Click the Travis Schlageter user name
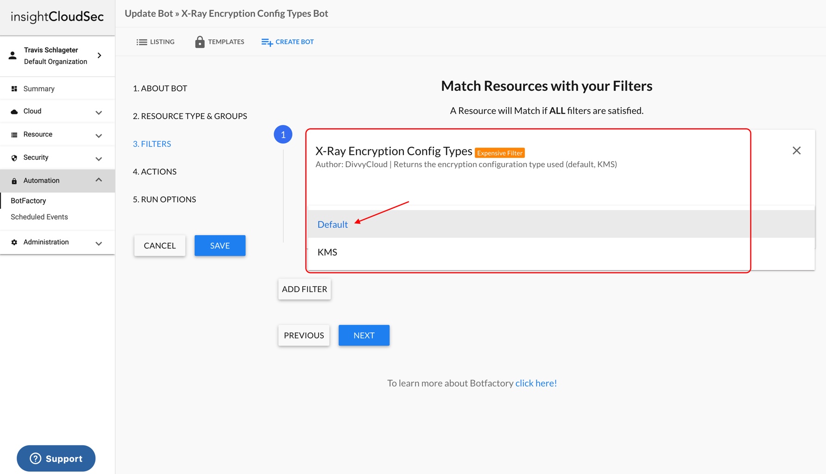The width and height of the screenshot is (826, 474). [51, 50]
